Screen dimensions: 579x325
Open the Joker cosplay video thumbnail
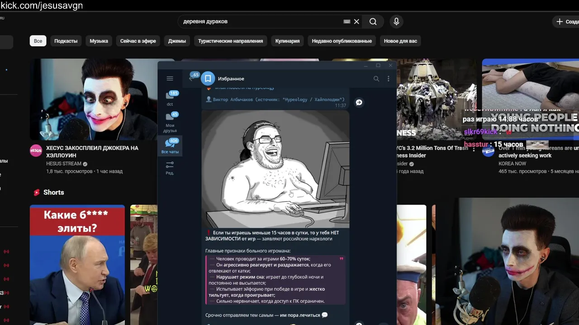coord(94,99)
